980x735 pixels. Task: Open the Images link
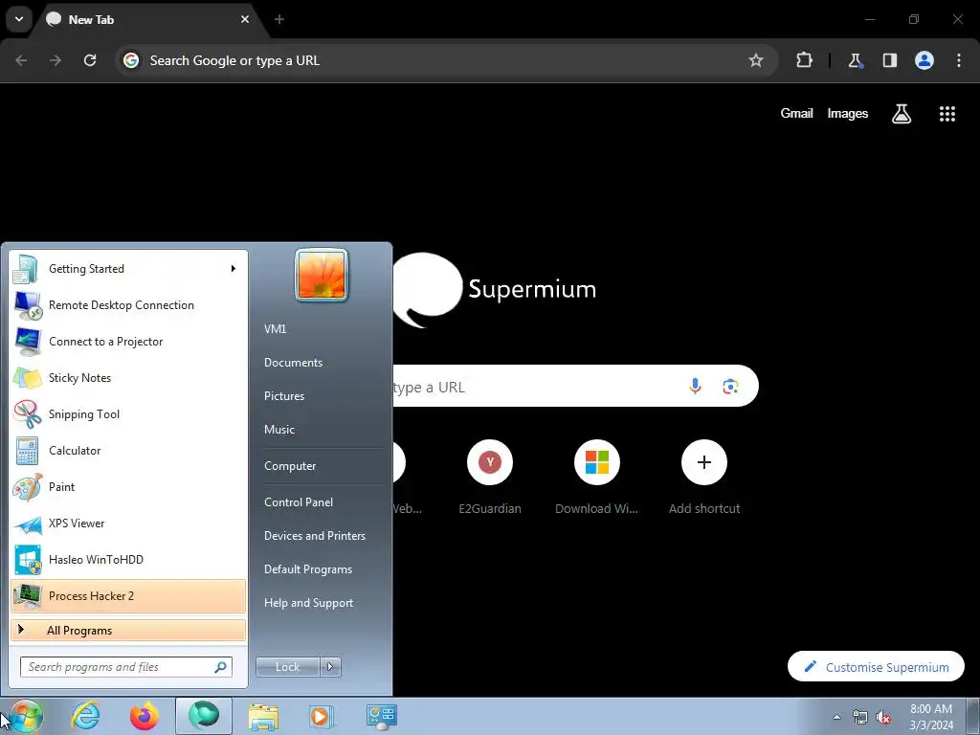point(848,113)
